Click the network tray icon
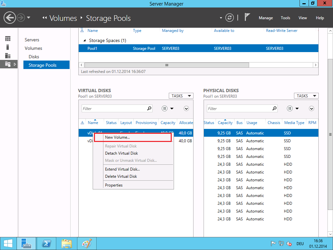The image size is (333, 250). tap(281, 243)
